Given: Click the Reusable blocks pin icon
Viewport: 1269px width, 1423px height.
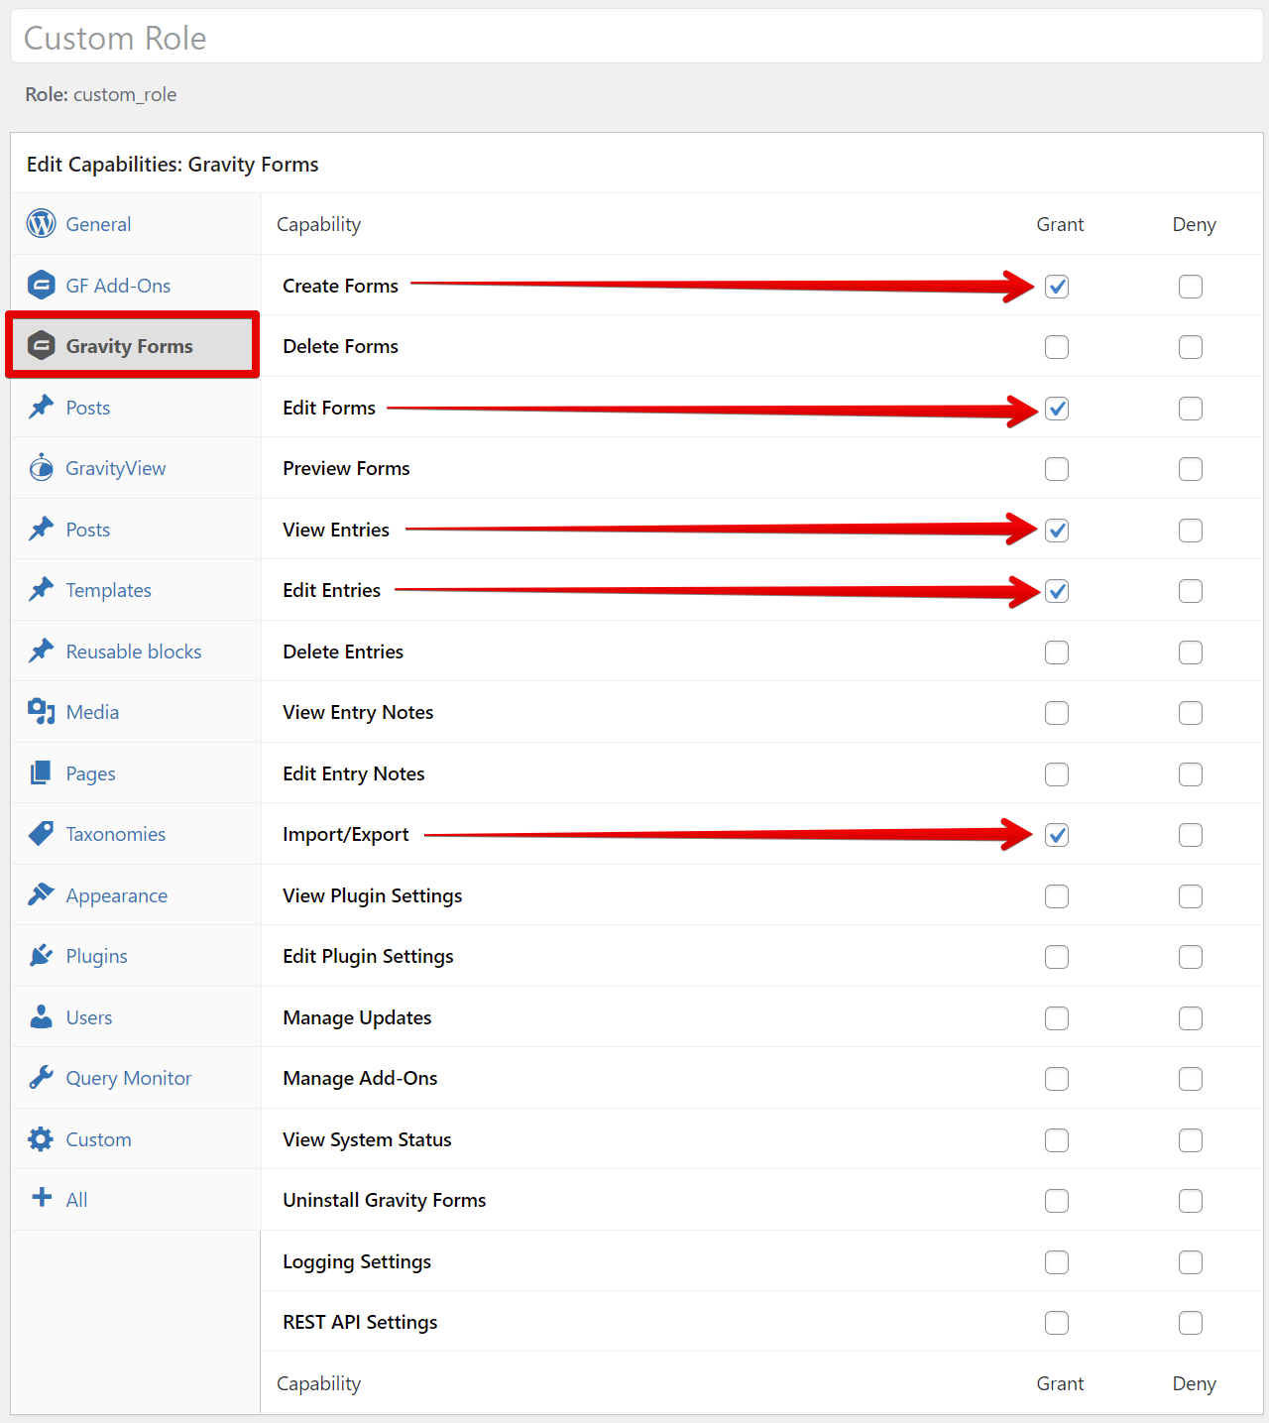Looking at the screenshot, I should click(x=41, y=652).
